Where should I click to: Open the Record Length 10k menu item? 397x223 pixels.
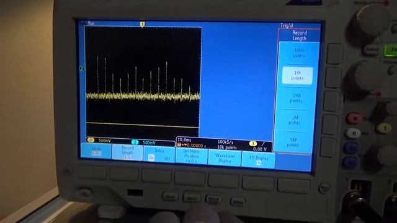click(127, 152)
